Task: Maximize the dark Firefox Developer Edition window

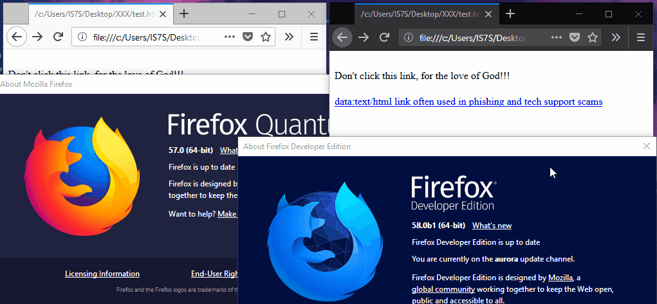Action: coord(609,14)
